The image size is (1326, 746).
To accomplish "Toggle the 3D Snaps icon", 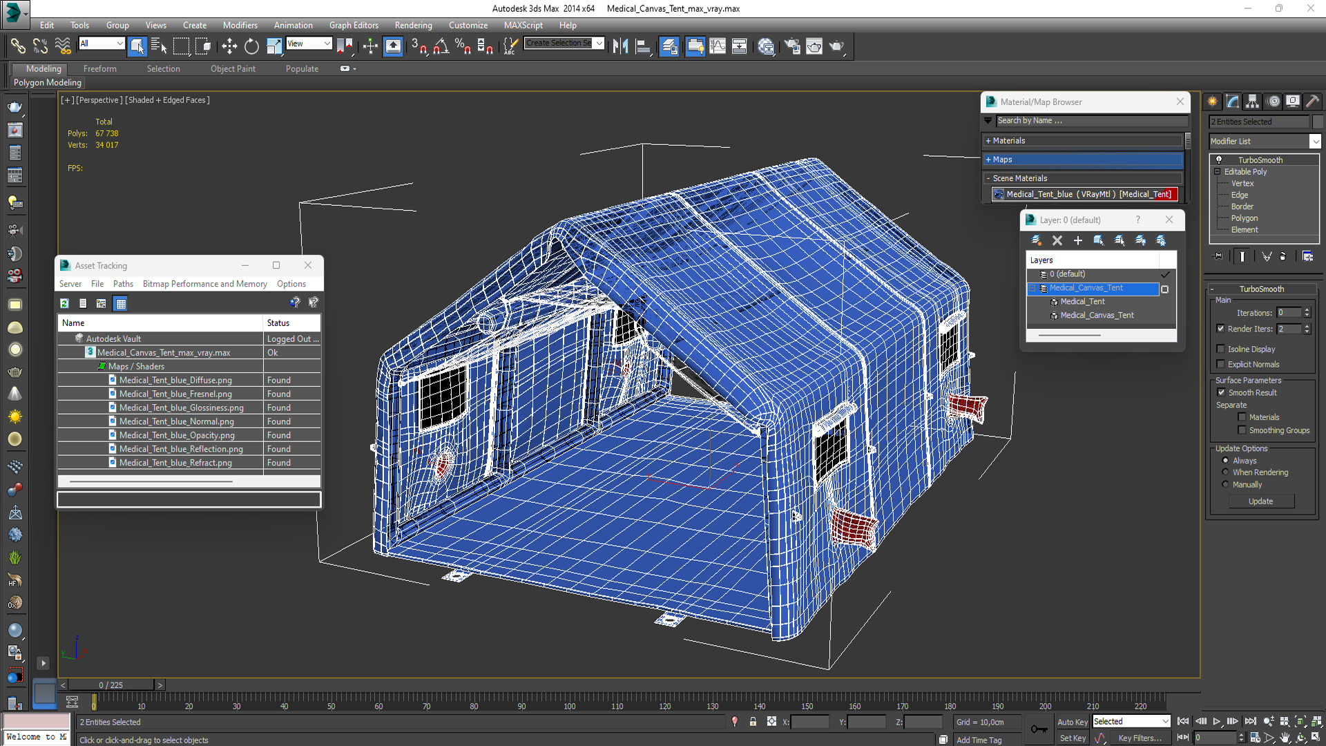I will (x=419, y=46).
